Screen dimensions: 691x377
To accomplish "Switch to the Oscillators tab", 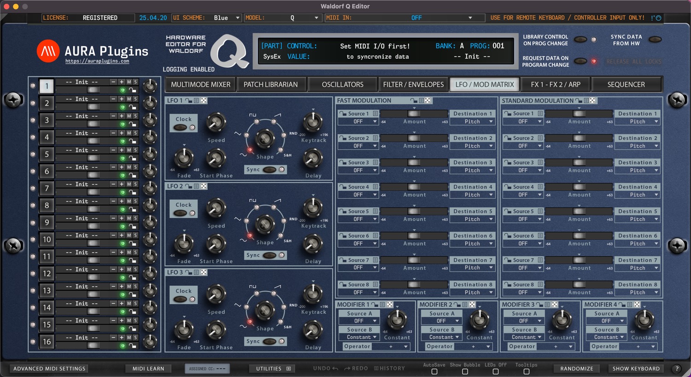I will click(x=343, y=84).
